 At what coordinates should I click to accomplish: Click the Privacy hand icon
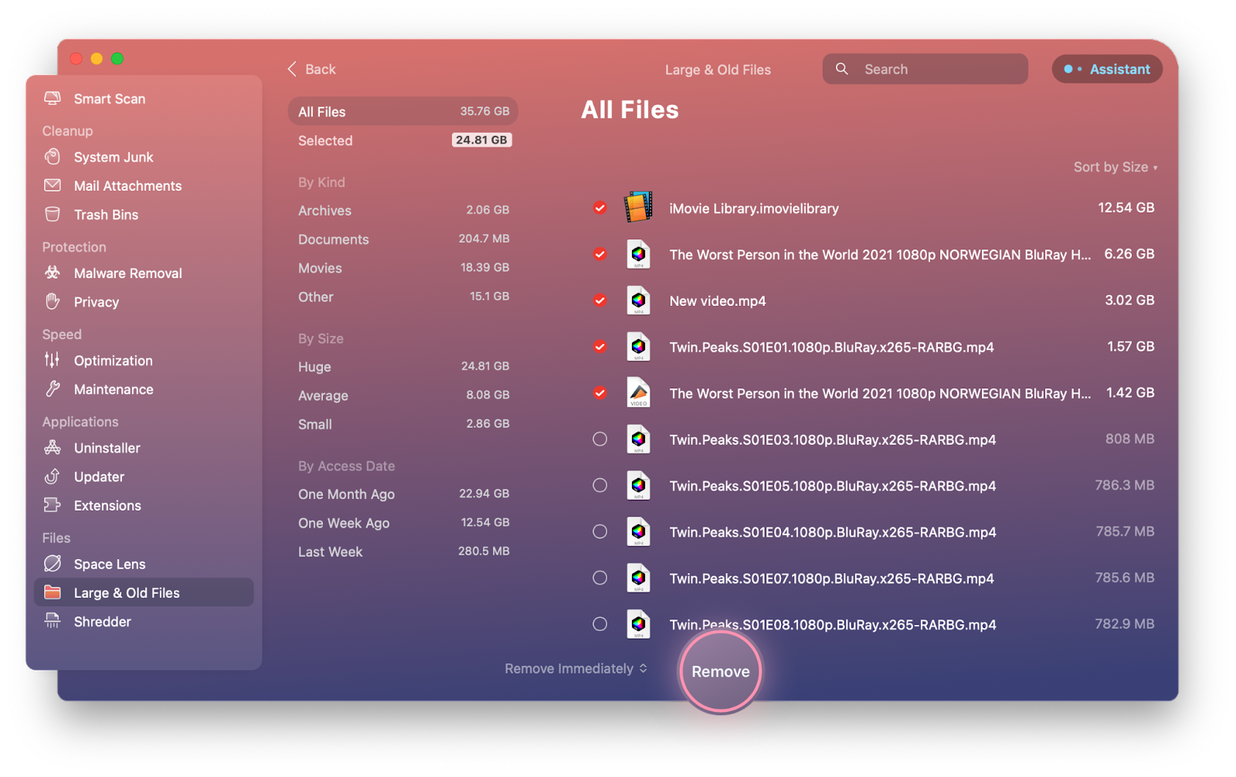[x=53, y=301]
